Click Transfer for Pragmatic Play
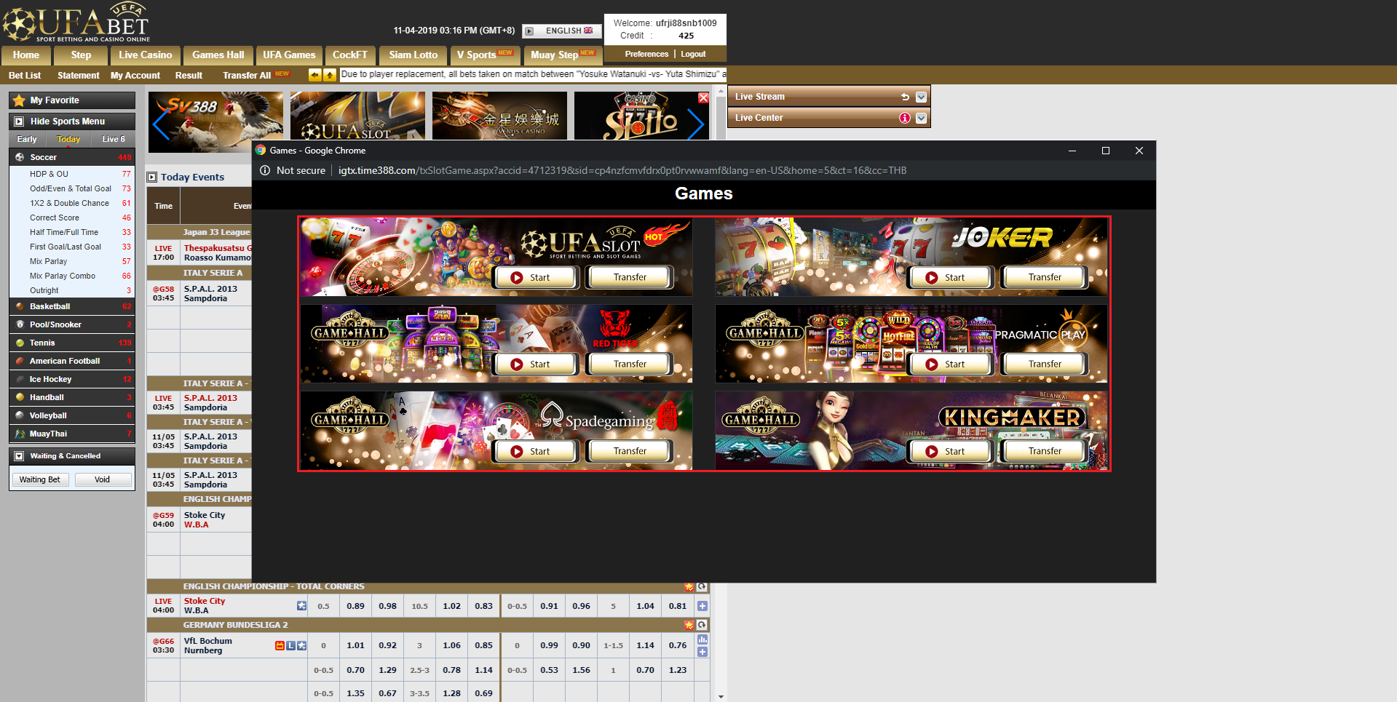Viewport: 1397px width, 702px height. [x=1045, y=364]
